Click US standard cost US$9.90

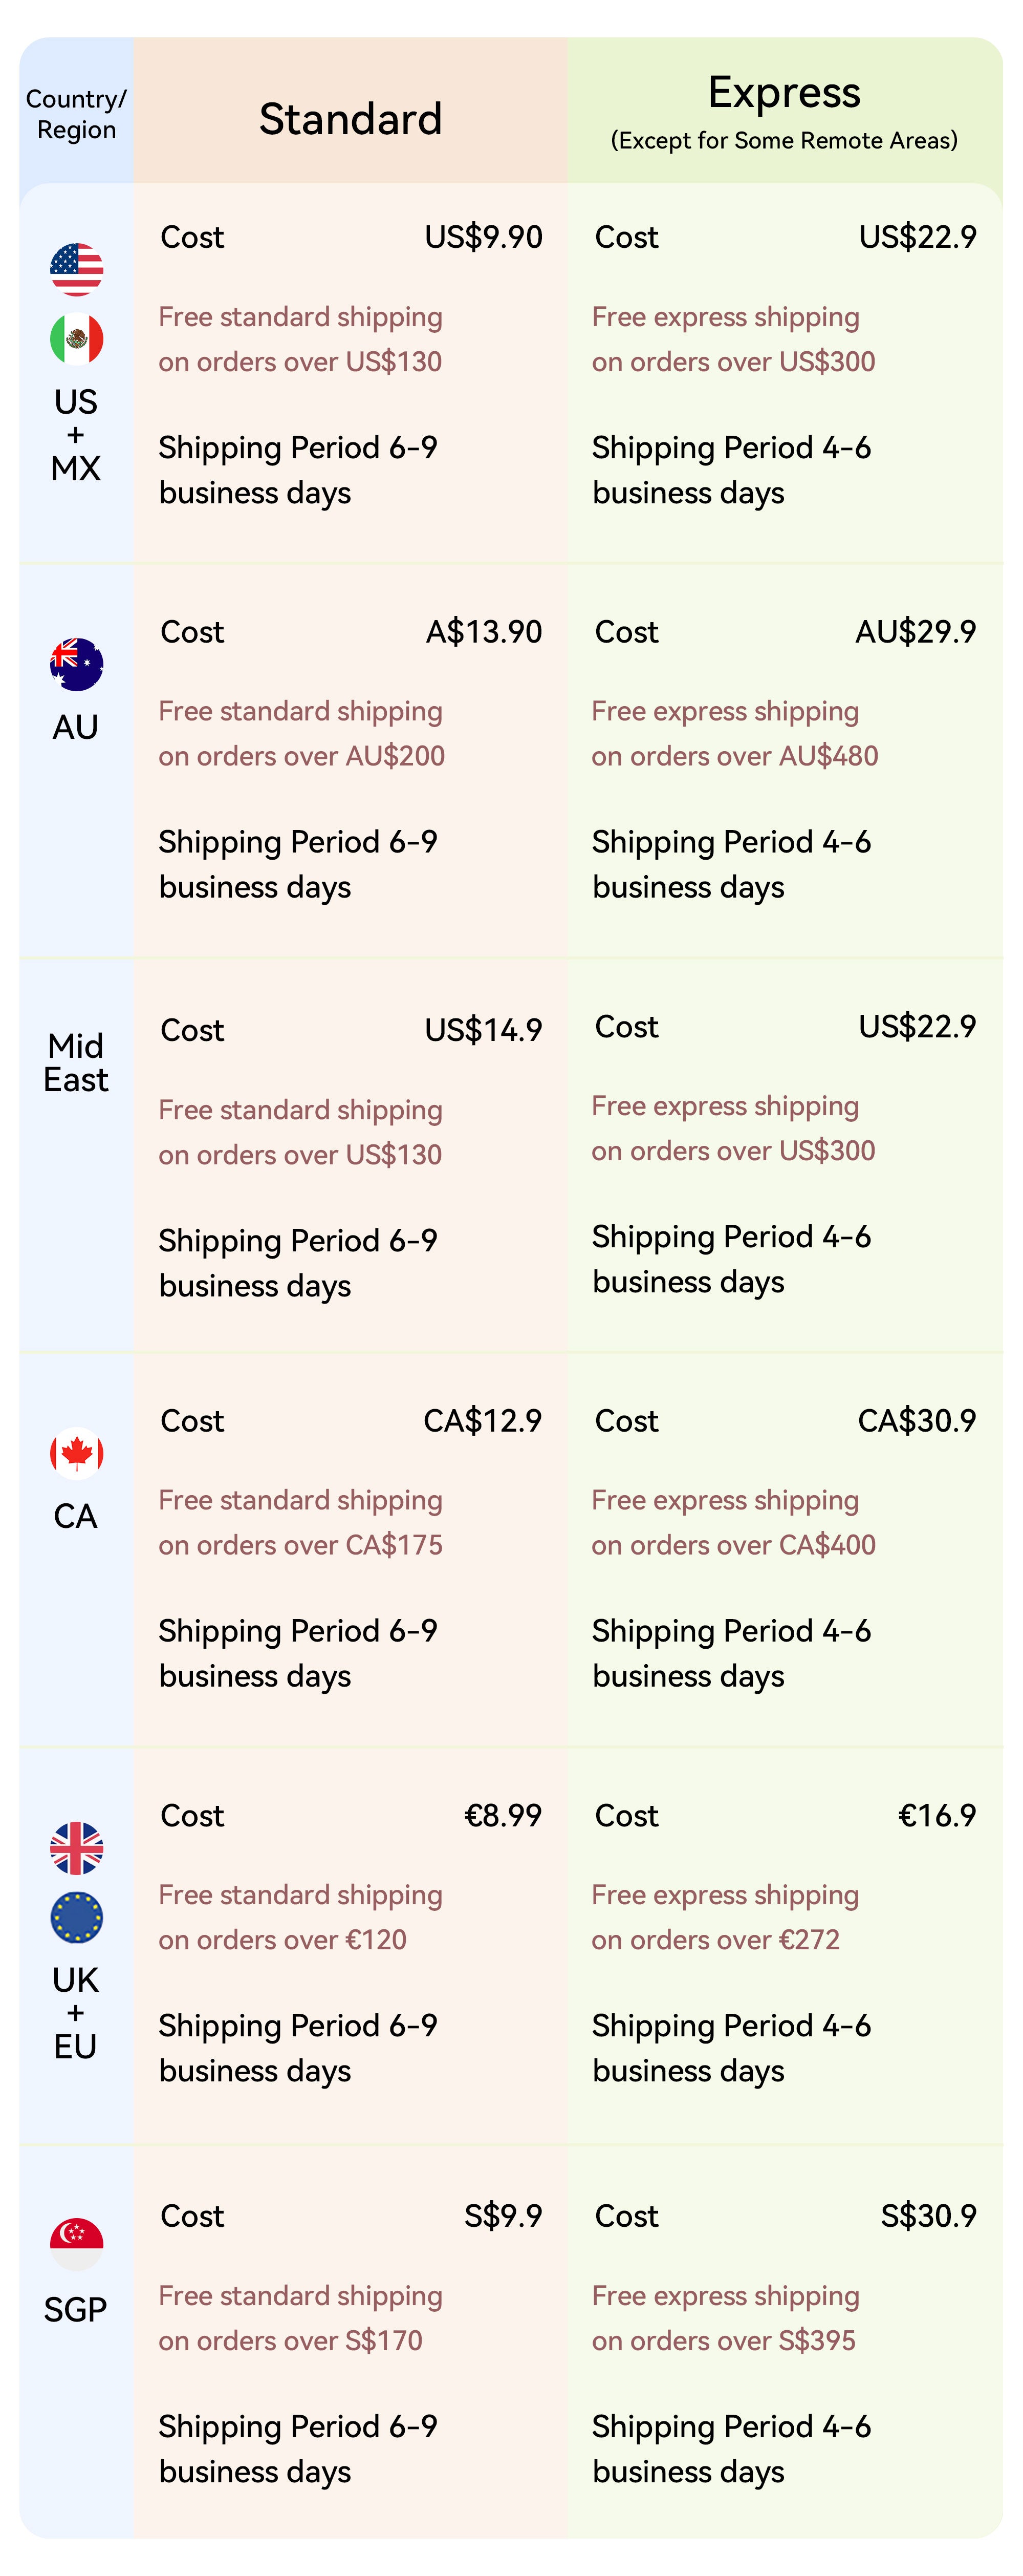pyautogui.click(x=484, y=237)
